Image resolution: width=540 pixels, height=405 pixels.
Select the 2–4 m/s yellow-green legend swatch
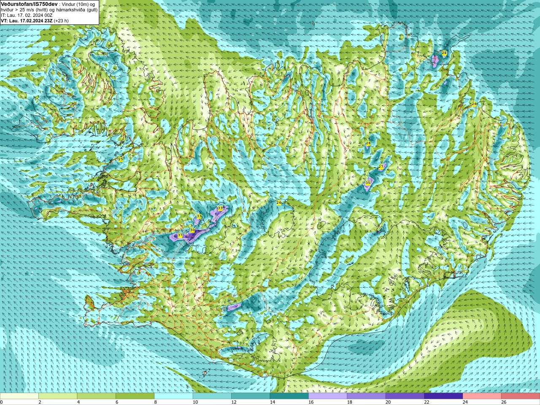tap(58, 396)
